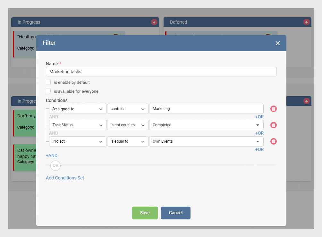Enable the 'is available for everyone' checkbox
322x237 pixels.
[48, 91]
